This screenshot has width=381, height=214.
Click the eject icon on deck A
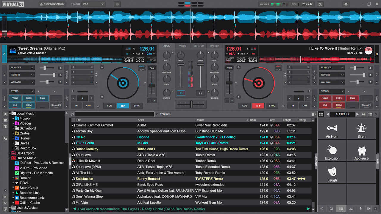pos(102,67)
